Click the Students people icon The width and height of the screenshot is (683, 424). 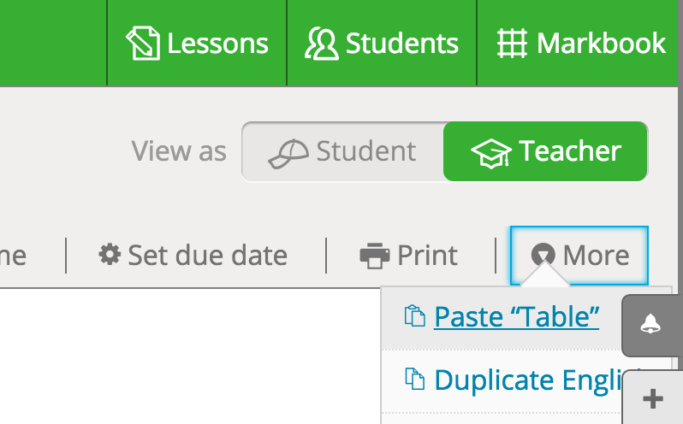click(x=322, y=44)
